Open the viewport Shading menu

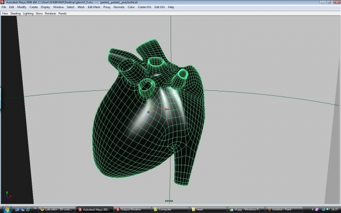15,14
